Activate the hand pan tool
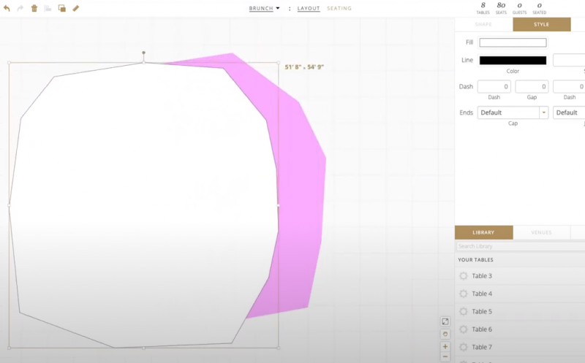 pos(445,334)
